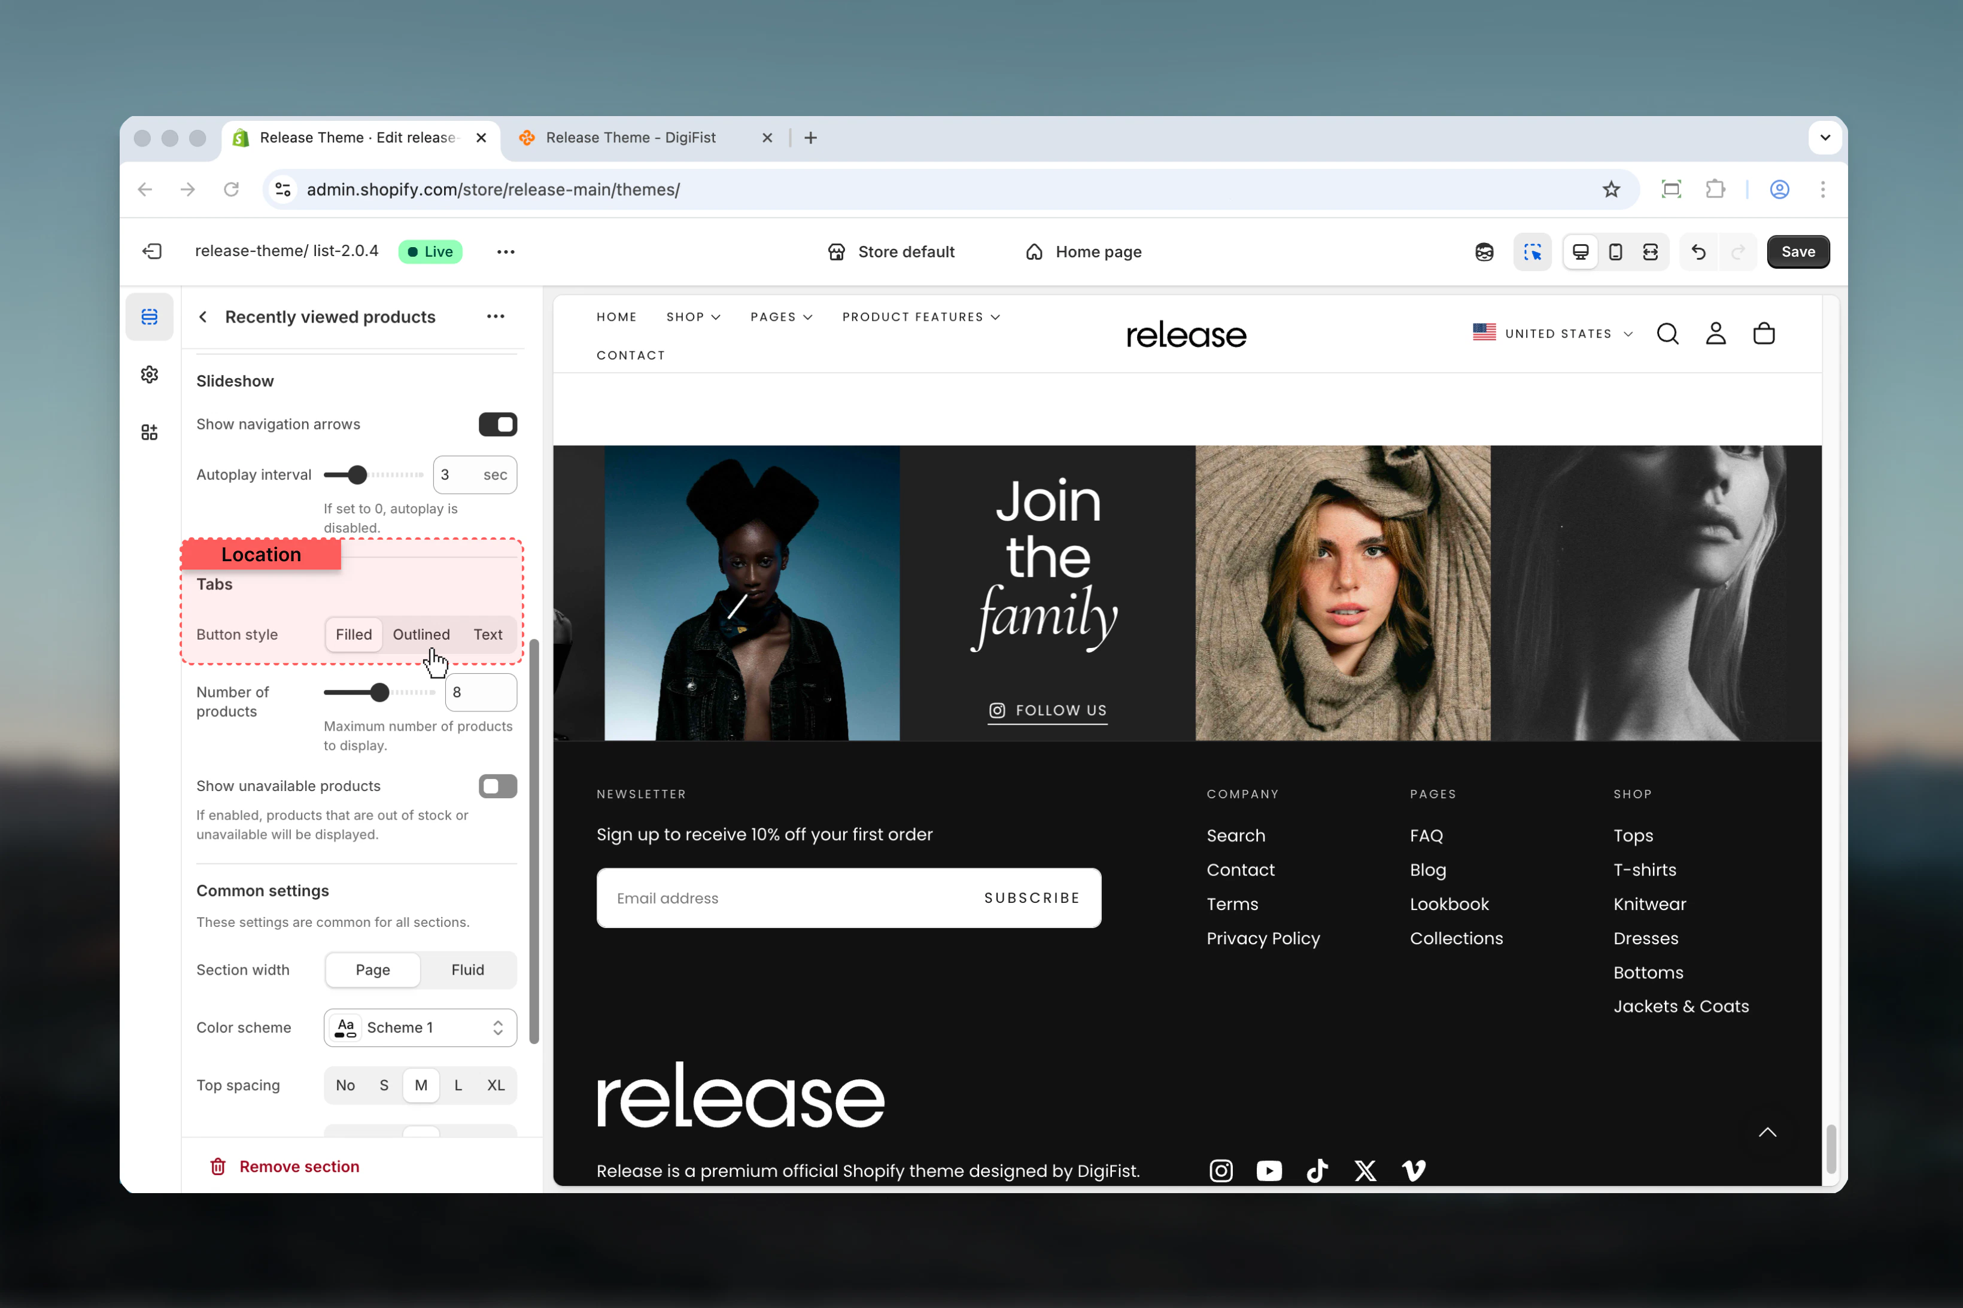The image size is (1963, 1308).
Task: Reload the browser page
Action: (x=231, y=189)
